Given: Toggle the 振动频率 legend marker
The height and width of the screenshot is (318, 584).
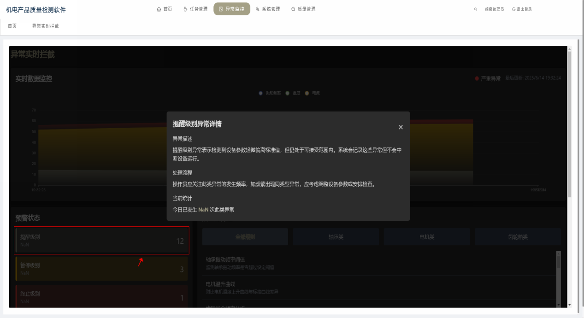Looking at the screenshot, I should [x=262, y=93].
